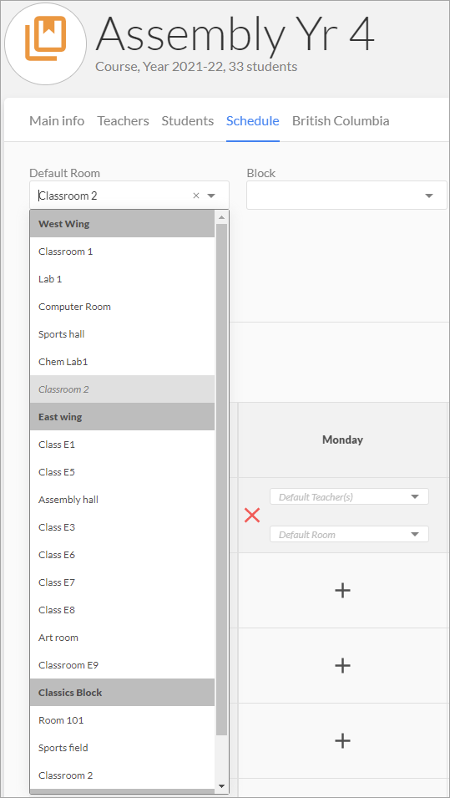Click the third plus icon under Monday
The height and width of the screenshot is (798, 450).
(342, 740)
